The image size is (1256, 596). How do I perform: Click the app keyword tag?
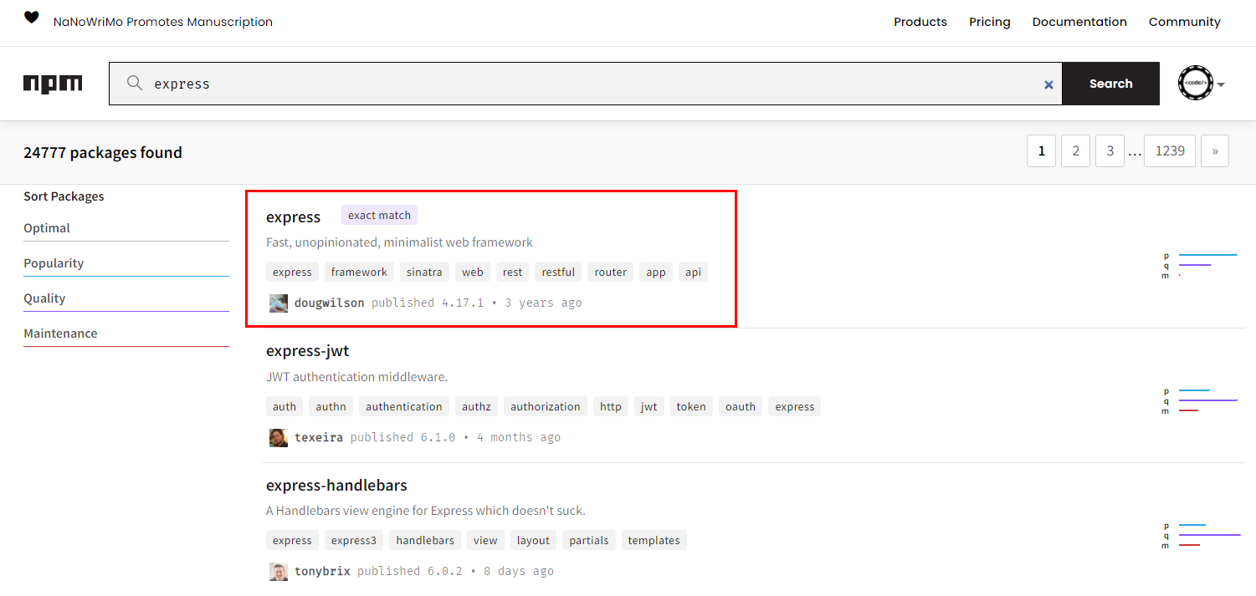pyautogui.click(x=656, y=272)
